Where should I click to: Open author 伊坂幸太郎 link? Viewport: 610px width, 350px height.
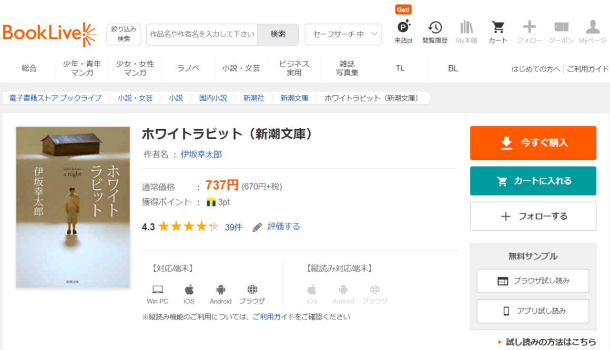click(x=201, y=154)
